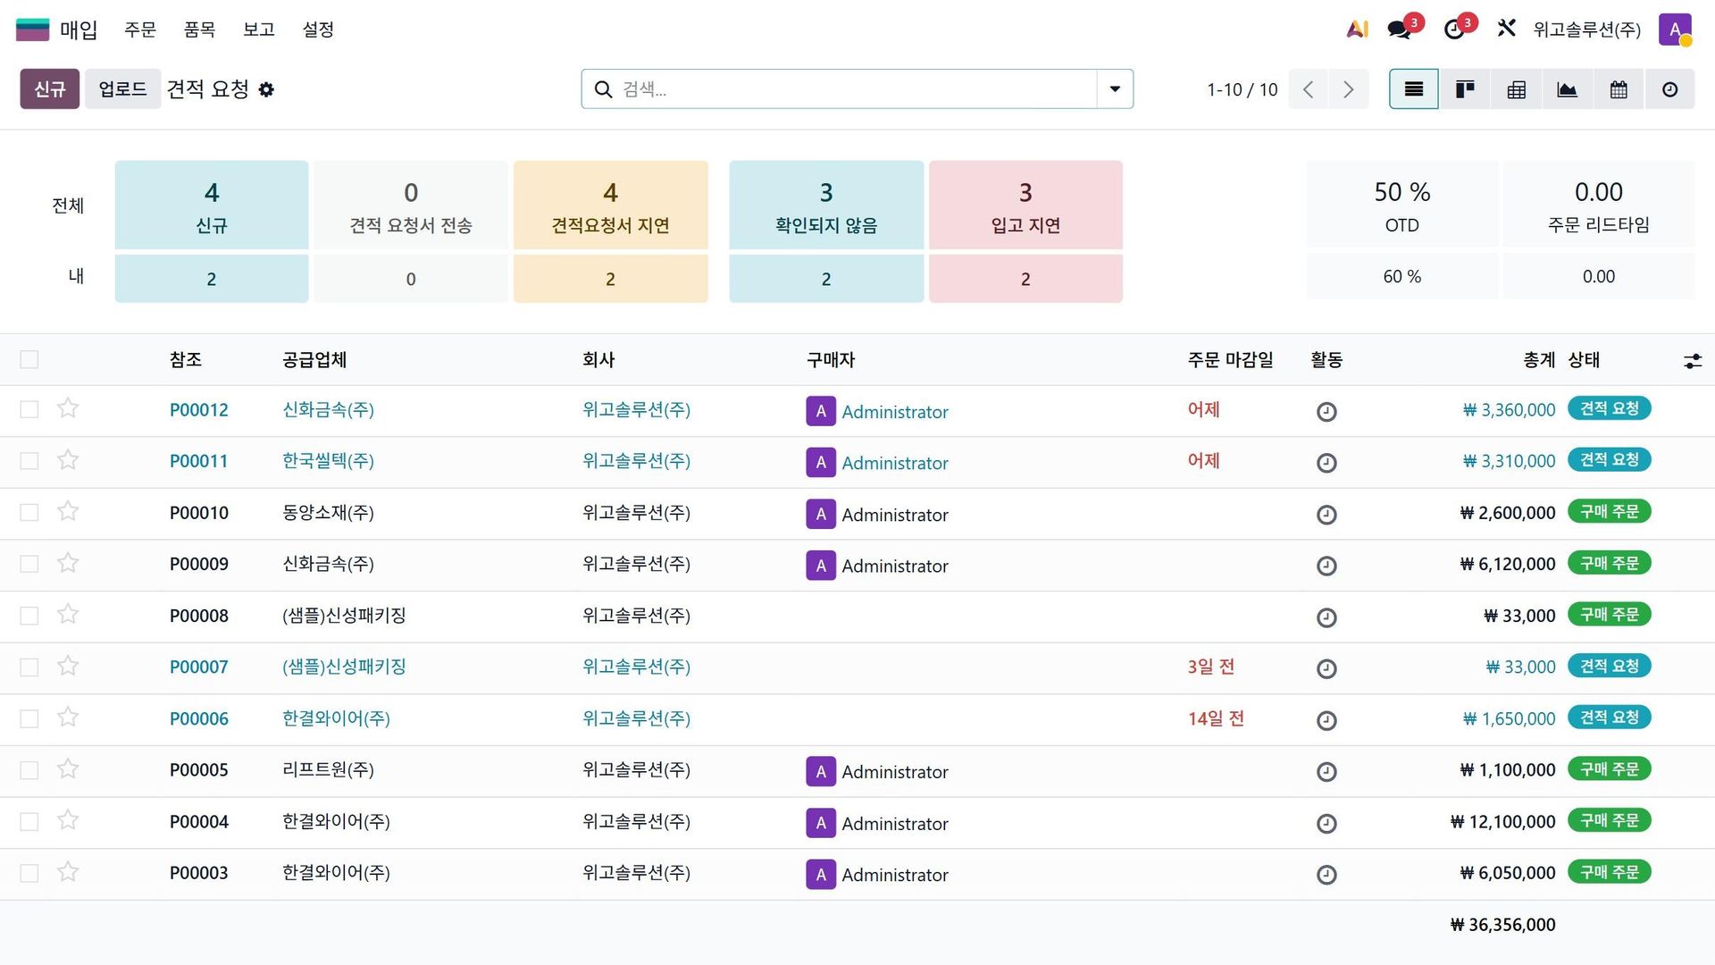Go to the previous page of records
The image size is (1715, 965).
point(1309,89)
